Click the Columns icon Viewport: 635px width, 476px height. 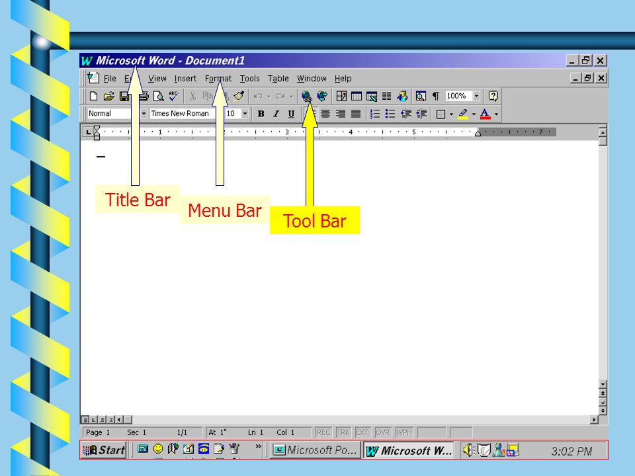[x=387, y=97]
